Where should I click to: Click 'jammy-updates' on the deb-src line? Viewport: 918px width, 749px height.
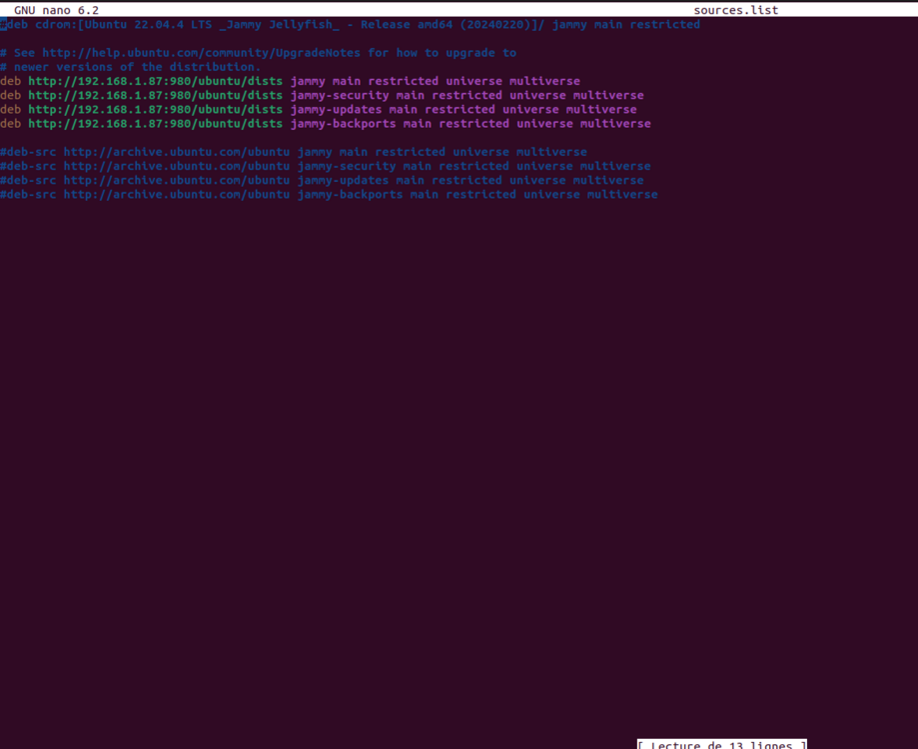[343, 180]
